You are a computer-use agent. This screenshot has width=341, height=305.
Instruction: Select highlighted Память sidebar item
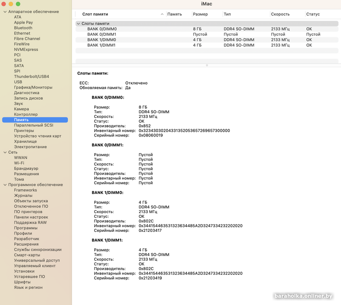(35, 120)
